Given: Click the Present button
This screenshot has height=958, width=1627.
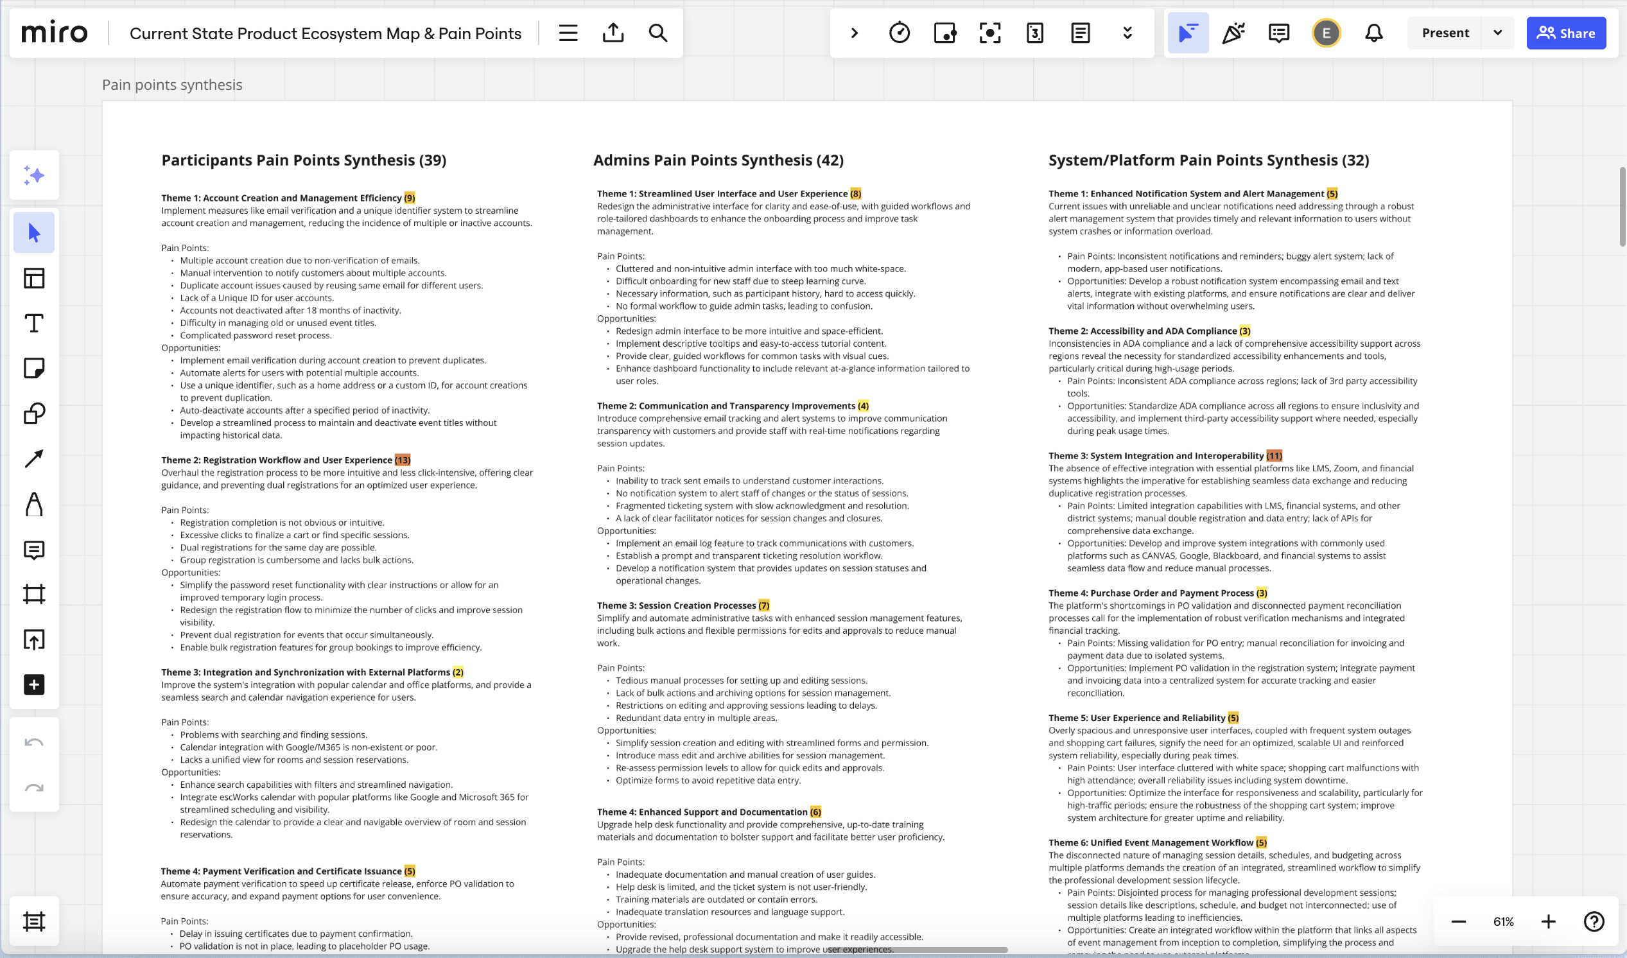Looking at the screenshot, I should point(1445,33).
